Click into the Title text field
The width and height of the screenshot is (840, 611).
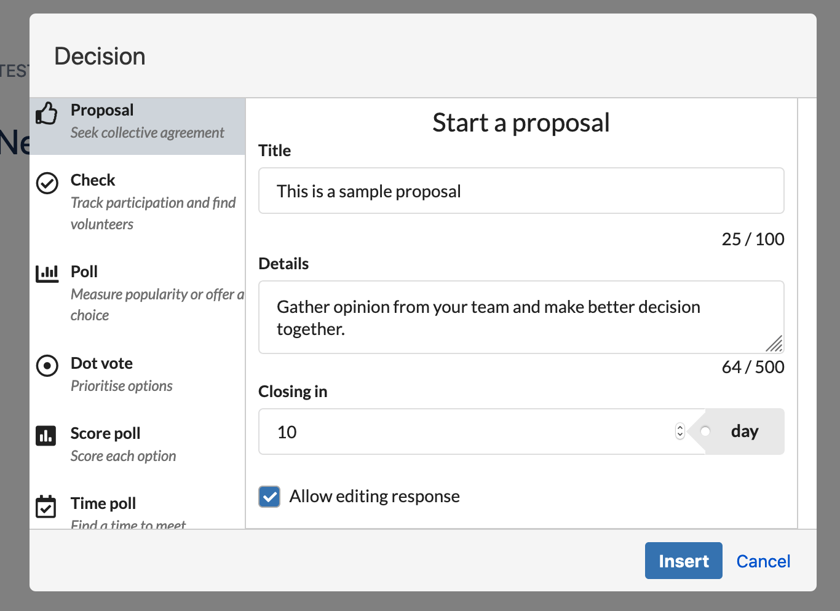point(521,191)
